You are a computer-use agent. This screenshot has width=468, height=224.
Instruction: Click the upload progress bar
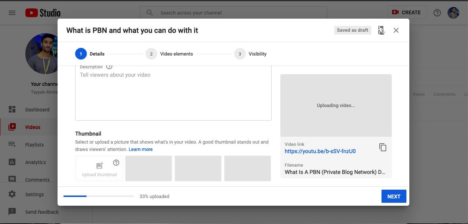click(98, 196)
